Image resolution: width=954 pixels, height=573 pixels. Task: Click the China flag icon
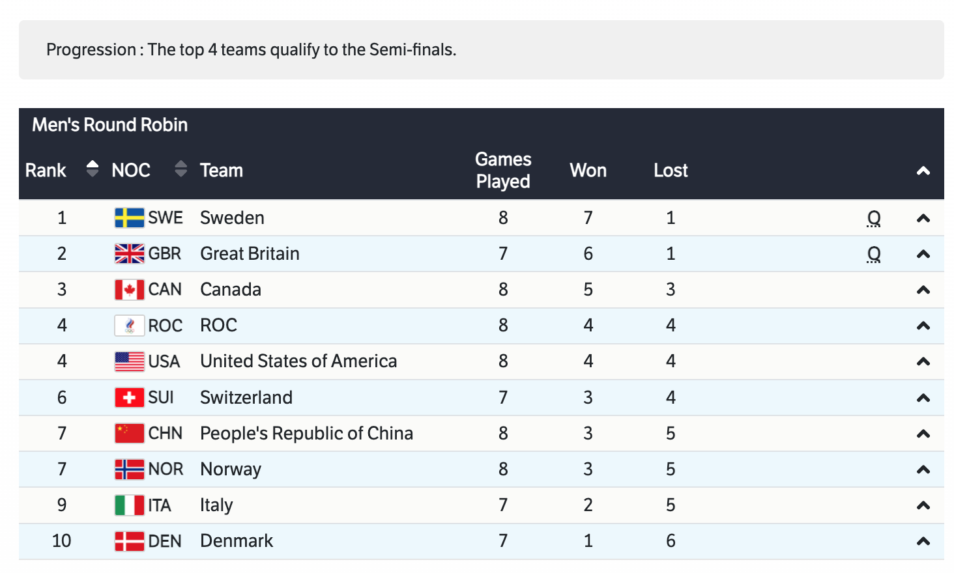pos(129,433)
